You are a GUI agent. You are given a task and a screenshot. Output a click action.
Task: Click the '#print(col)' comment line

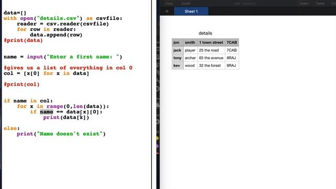[x=22, y=84]
